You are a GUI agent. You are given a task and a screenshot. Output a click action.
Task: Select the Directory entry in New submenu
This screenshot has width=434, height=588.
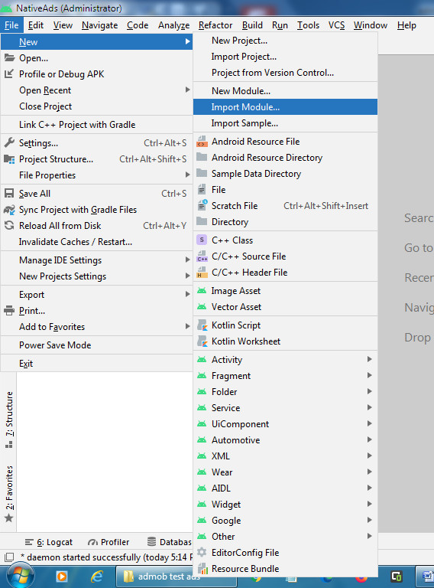click(285, 221)
